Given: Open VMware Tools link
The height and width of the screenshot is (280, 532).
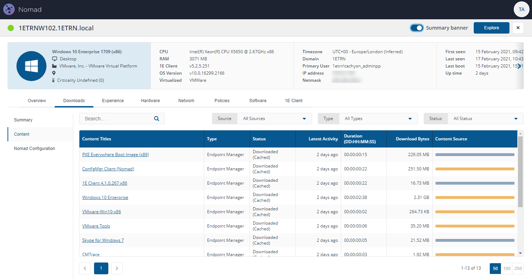Looking at the screenshot, I should [96, 226].
